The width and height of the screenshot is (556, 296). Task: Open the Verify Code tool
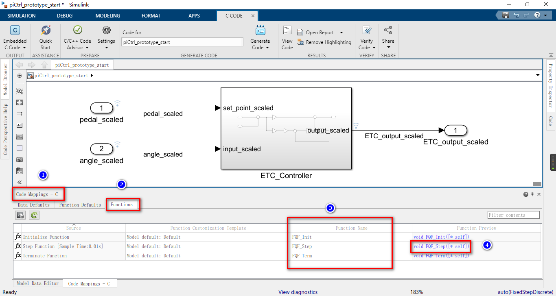point(367,37)
